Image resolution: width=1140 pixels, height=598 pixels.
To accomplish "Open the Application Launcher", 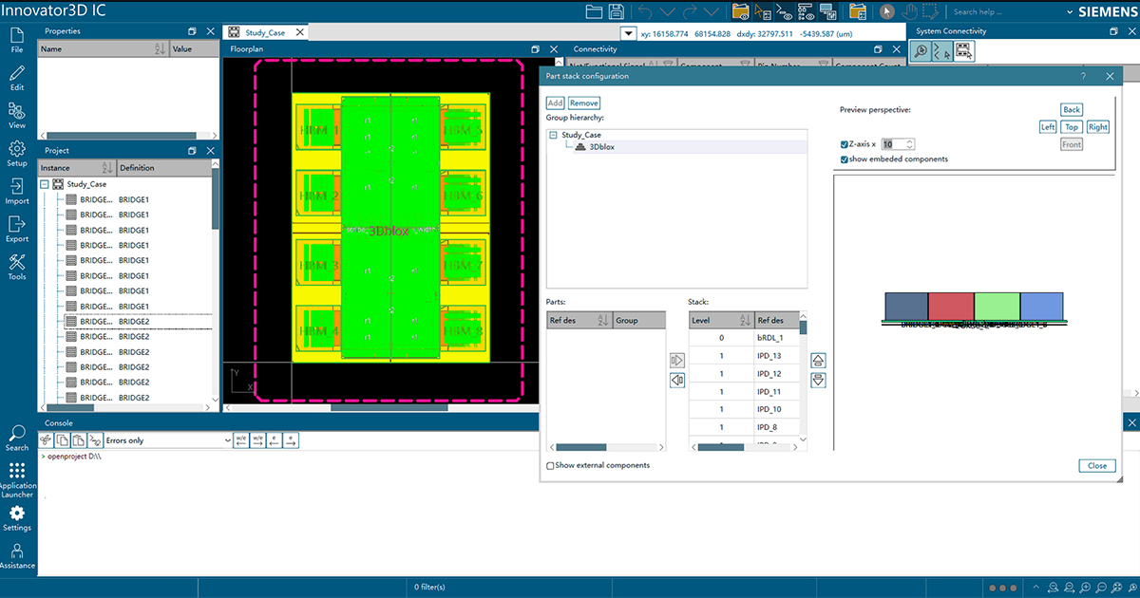I will click(x=17, y=480).
